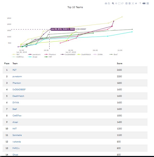Click the Zoom In plus icon
This screenshot has width=154, height=157.
coord(126,3)
